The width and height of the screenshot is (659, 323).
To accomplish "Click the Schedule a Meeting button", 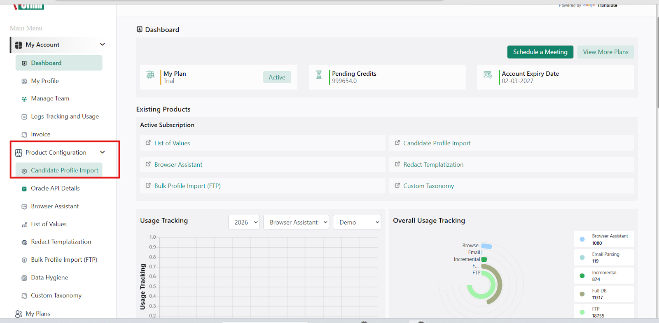I will [540, 52].
